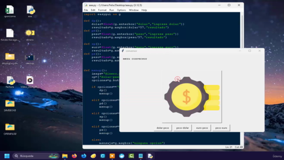This screenshot has height=160, width=284.
Task: Open the Edit menu in IDLE
Action: pyautogui.click(x=93, y=10)
